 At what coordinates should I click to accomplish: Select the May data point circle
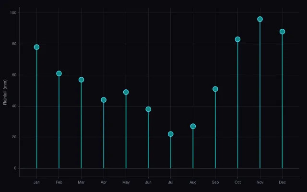(126, 92)
